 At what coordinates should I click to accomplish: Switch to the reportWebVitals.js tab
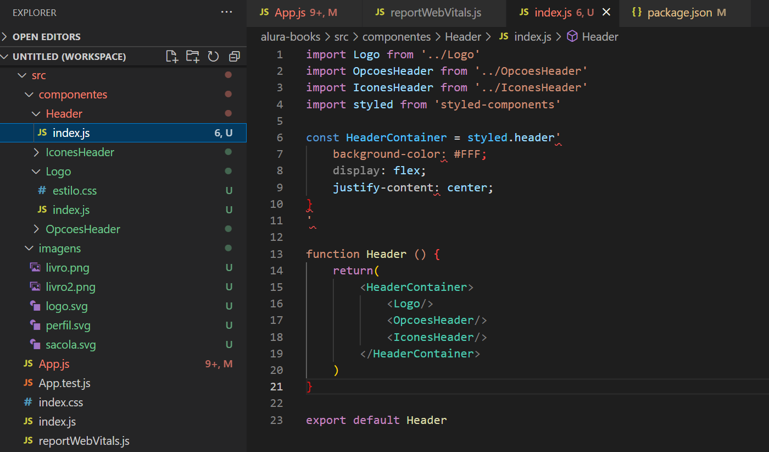click(434, 13)
